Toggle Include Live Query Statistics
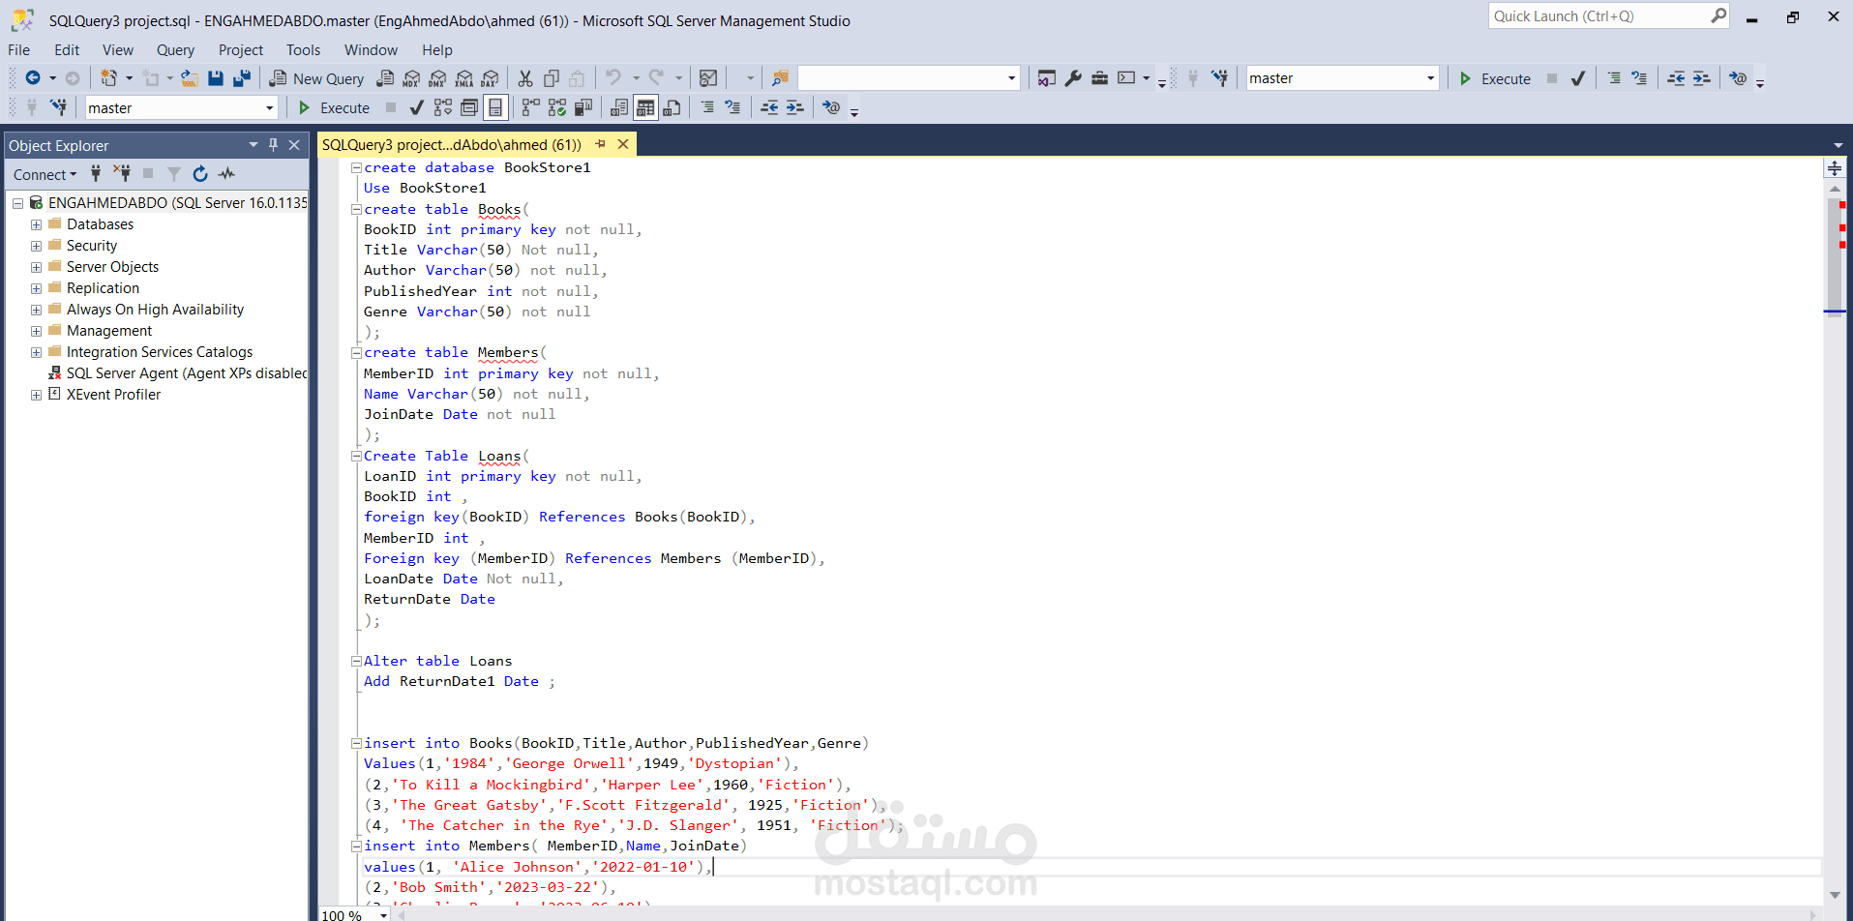This screenshot has height=921, width=1853. [x=557, y=107]
